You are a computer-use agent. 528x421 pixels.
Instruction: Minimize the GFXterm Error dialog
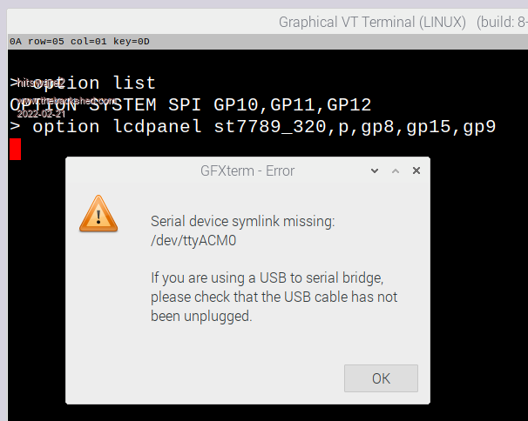[375, 171]
